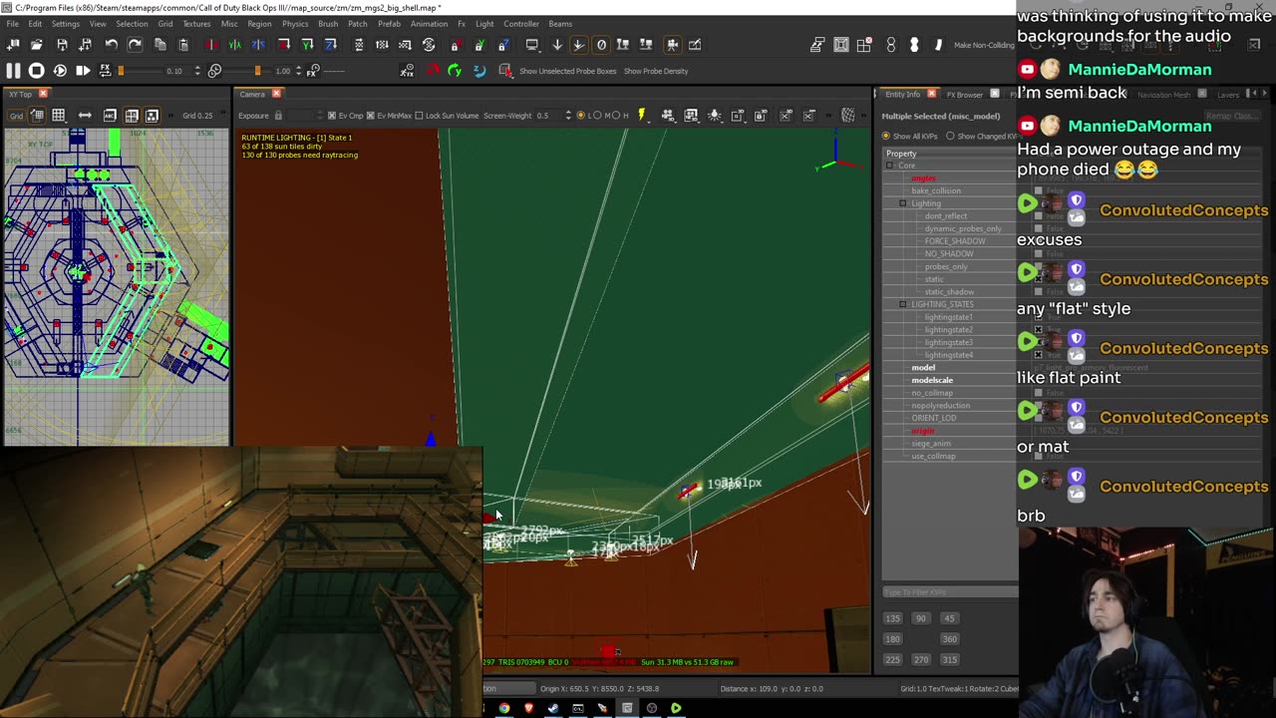
Task: Click the green rotate Y axis icon
Action: tap(455, 71)
